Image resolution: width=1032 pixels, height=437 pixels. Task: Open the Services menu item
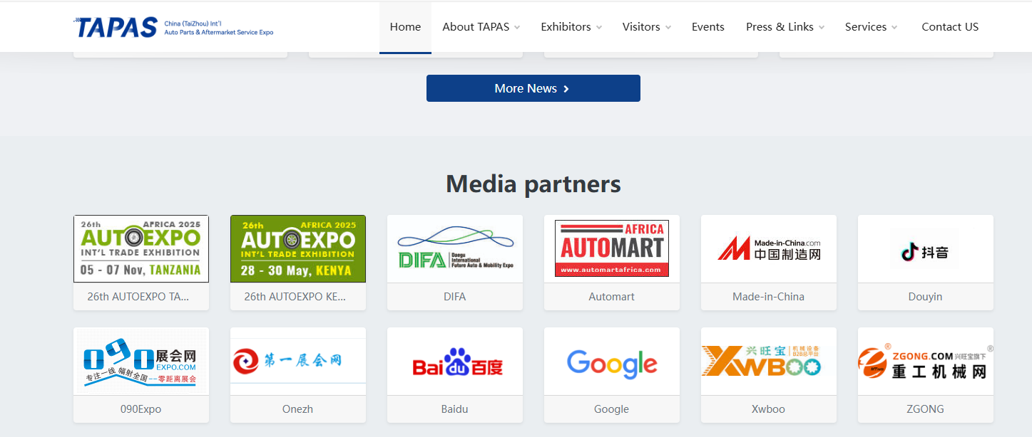click(x=866, y=27)
